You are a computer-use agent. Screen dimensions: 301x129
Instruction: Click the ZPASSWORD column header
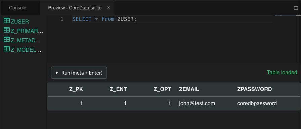click(x=255, y=89)
